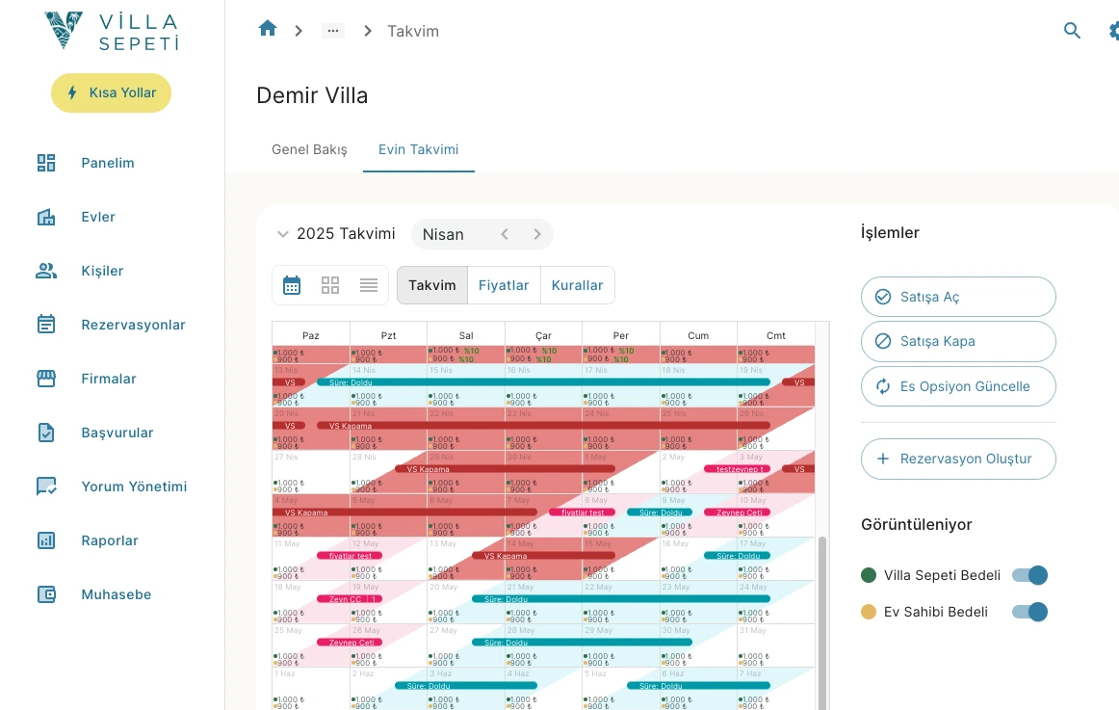1119x710 pixels.
Task: Collapse the 2025 Takvimi chevron
Action: [283, 234]
